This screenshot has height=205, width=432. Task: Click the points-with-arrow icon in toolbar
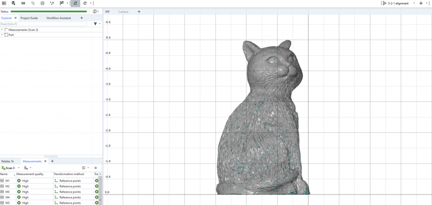tap(52, 3)
